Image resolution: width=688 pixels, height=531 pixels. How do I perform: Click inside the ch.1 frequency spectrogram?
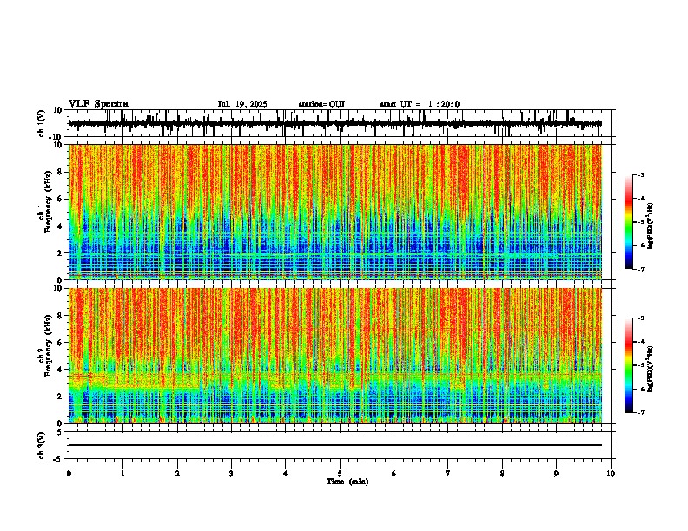click(334, 212)
